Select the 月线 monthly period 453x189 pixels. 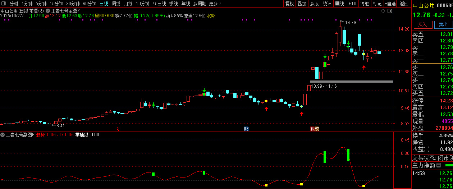pyautogui.click(x=128, y=4)
